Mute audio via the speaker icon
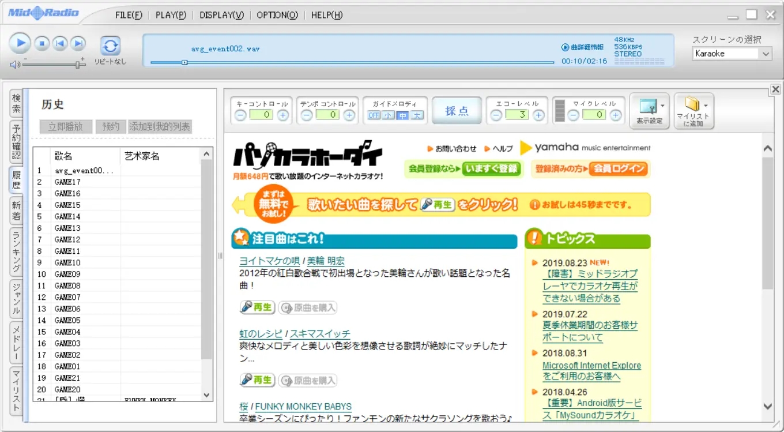 pos(14,65)
